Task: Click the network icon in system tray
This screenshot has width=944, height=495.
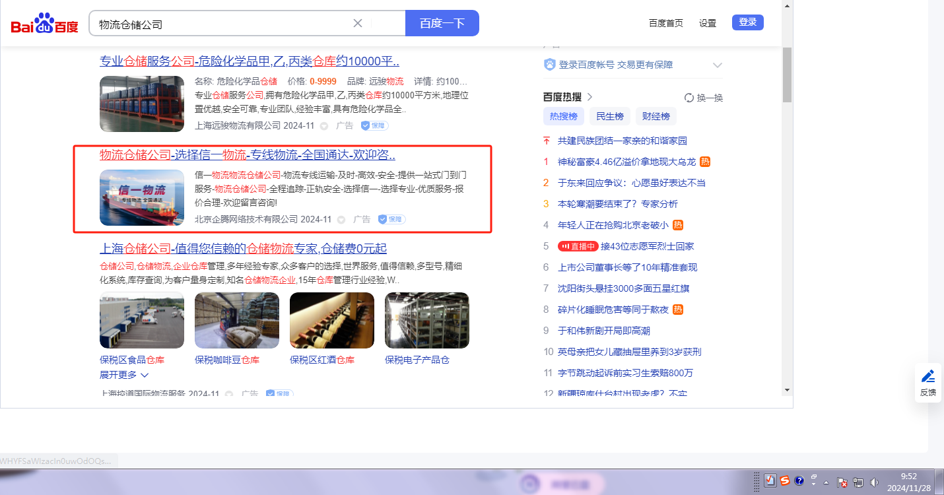Action: 858,482
